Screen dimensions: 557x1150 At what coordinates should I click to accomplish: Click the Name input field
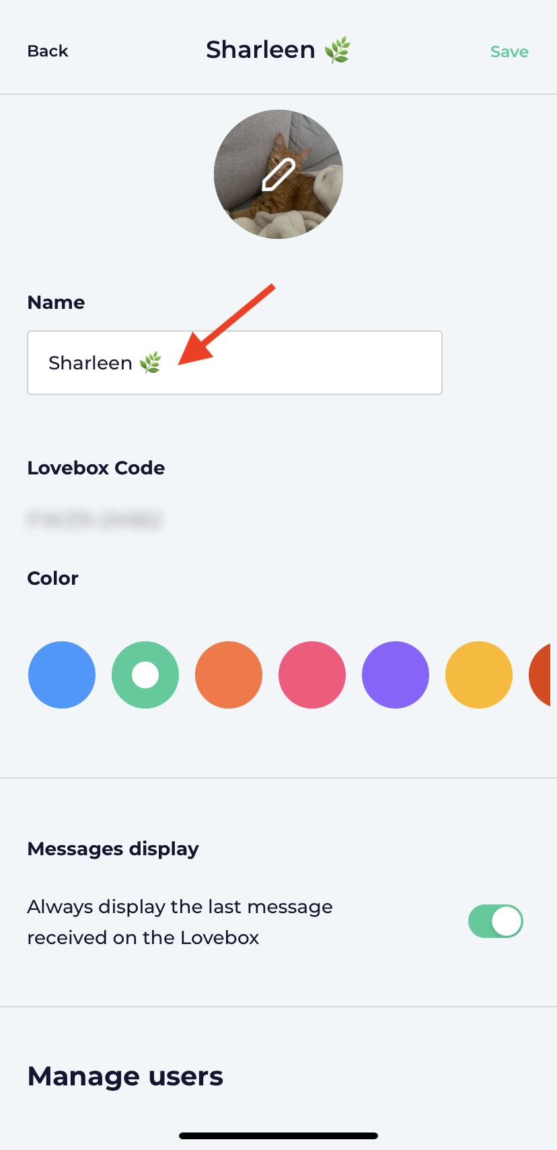[235, 363]
